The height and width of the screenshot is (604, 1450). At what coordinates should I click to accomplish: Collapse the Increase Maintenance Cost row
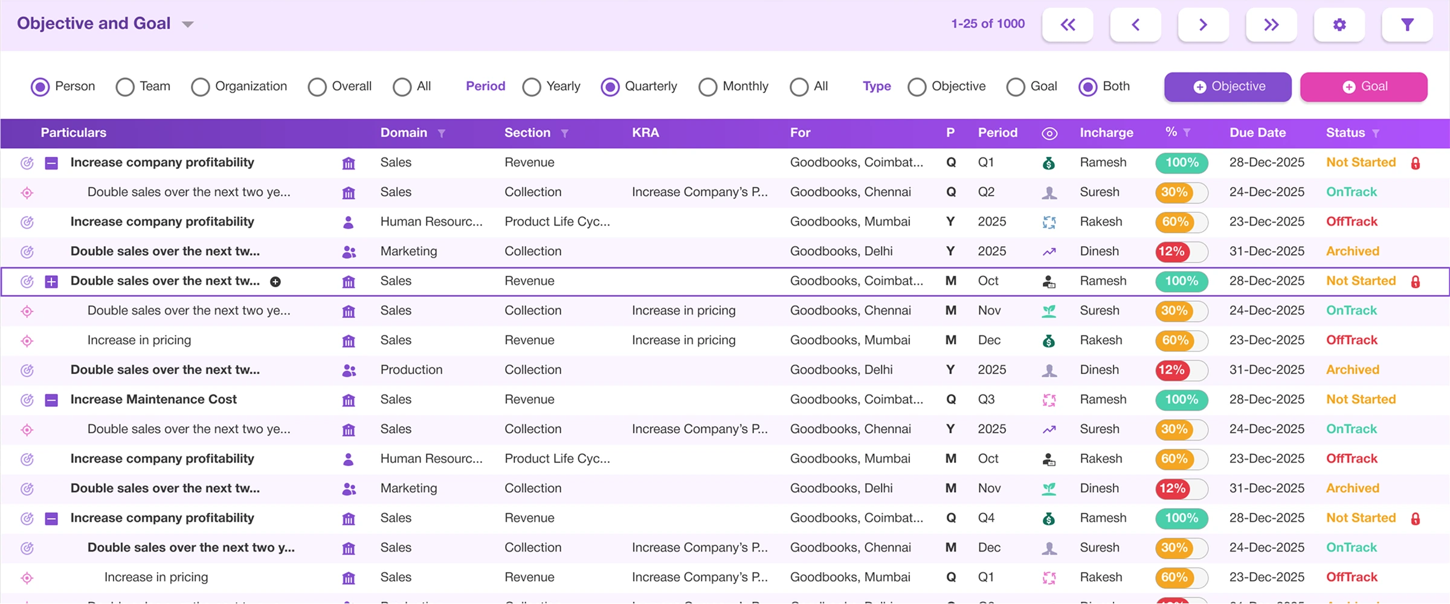[x=51, y=399]
